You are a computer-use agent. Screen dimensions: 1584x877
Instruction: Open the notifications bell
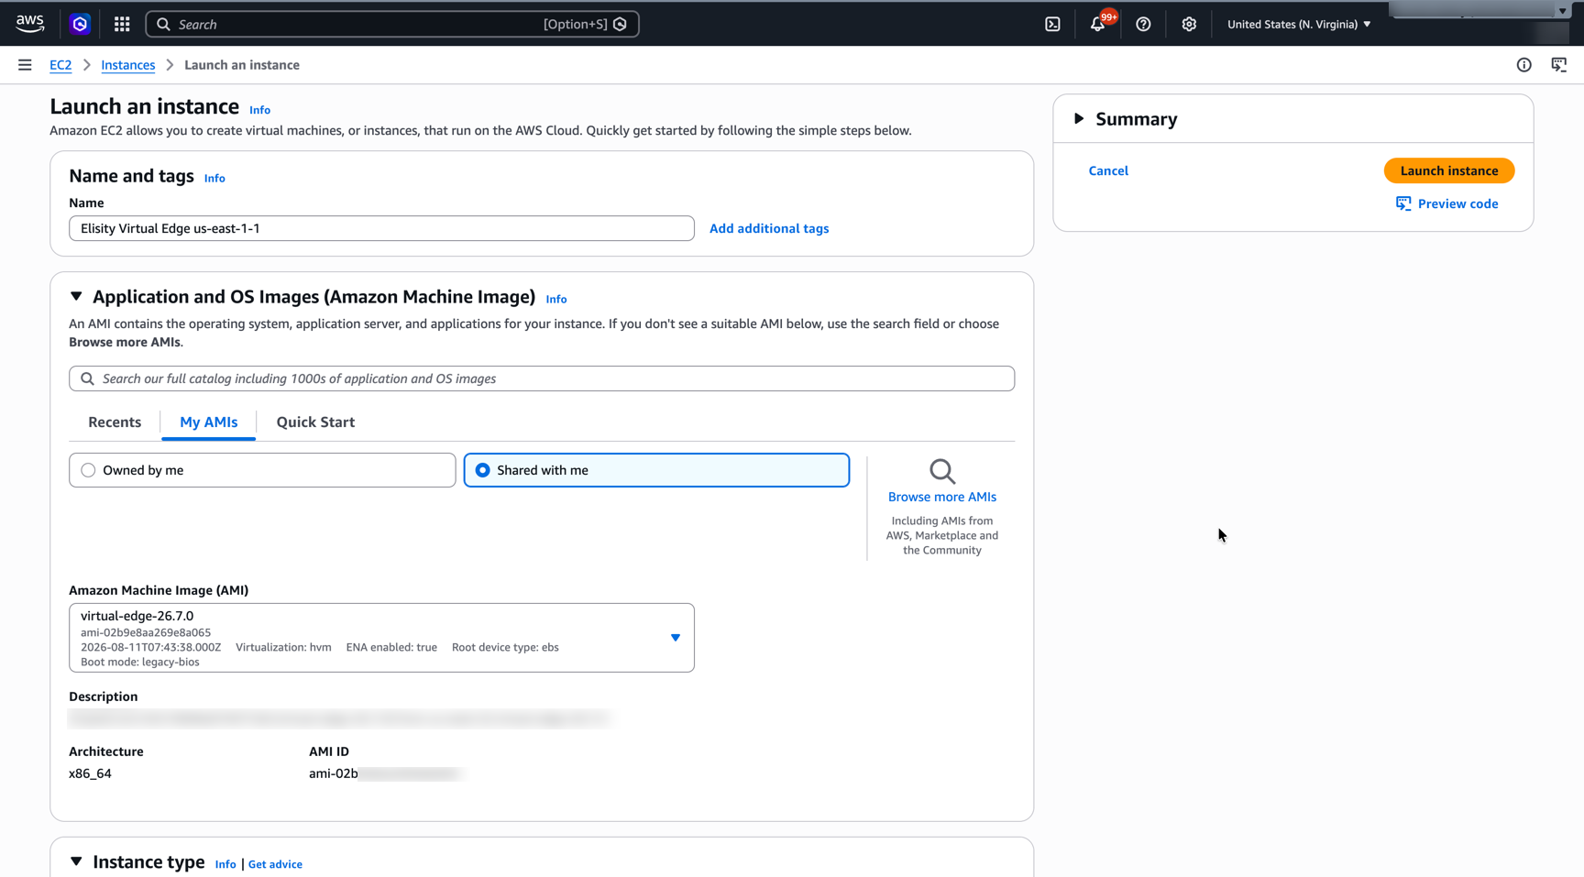click(x=1098, y=25)
